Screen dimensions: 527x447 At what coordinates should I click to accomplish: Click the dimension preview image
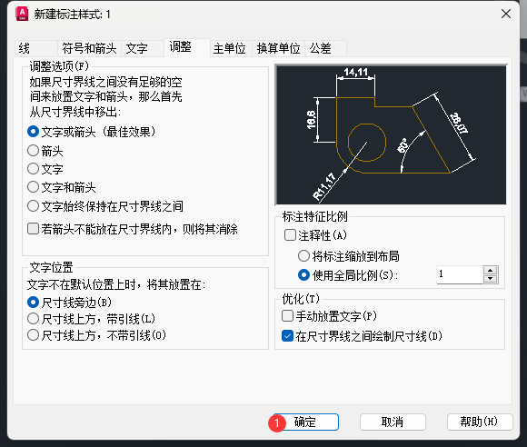click(x=391, y=134)
